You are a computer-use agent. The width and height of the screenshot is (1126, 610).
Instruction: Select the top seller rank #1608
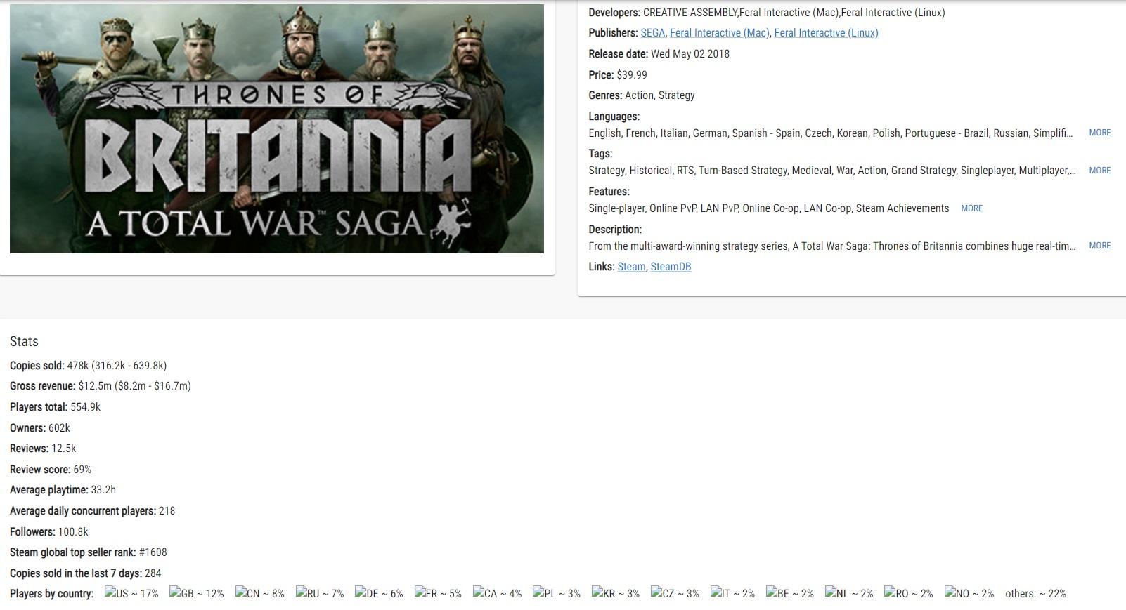(x=153, y=552)
